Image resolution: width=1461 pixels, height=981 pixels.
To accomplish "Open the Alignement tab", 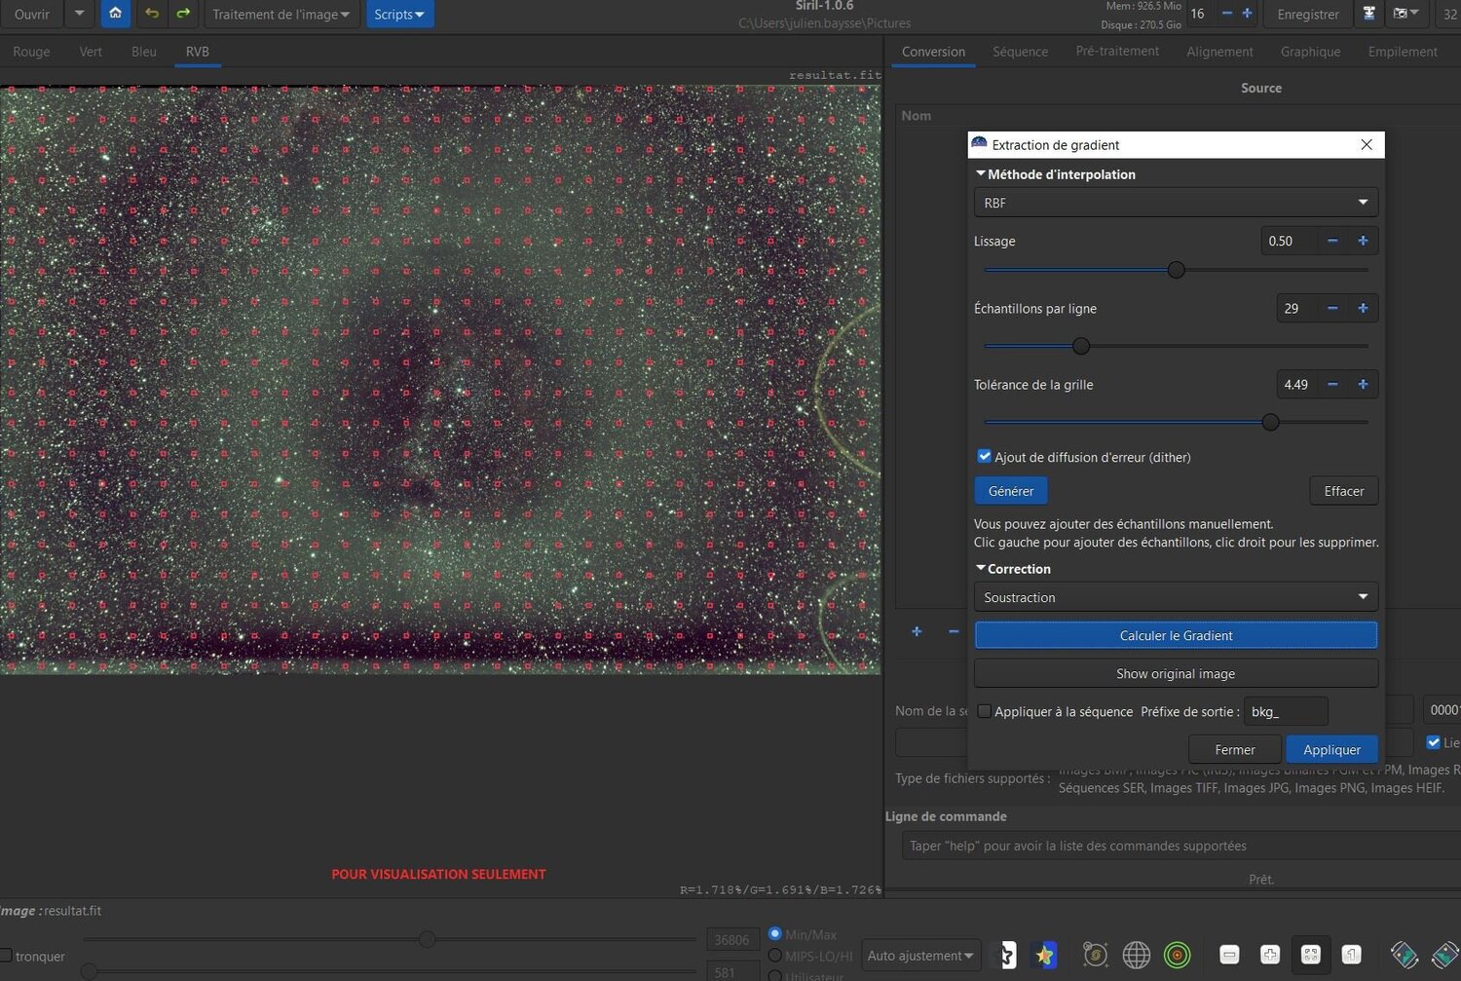I will coord(1219,52).
